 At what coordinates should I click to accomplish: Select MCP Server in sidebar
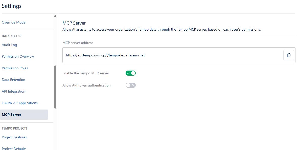pos(24,115)
